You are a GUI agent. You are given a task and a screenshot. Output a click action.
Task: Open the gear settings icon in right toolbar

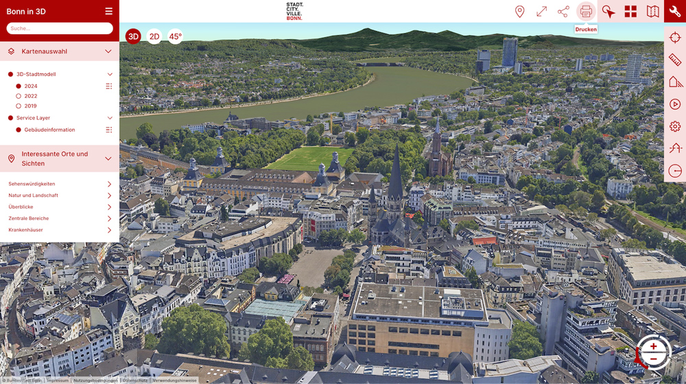[x=675, y=126]
